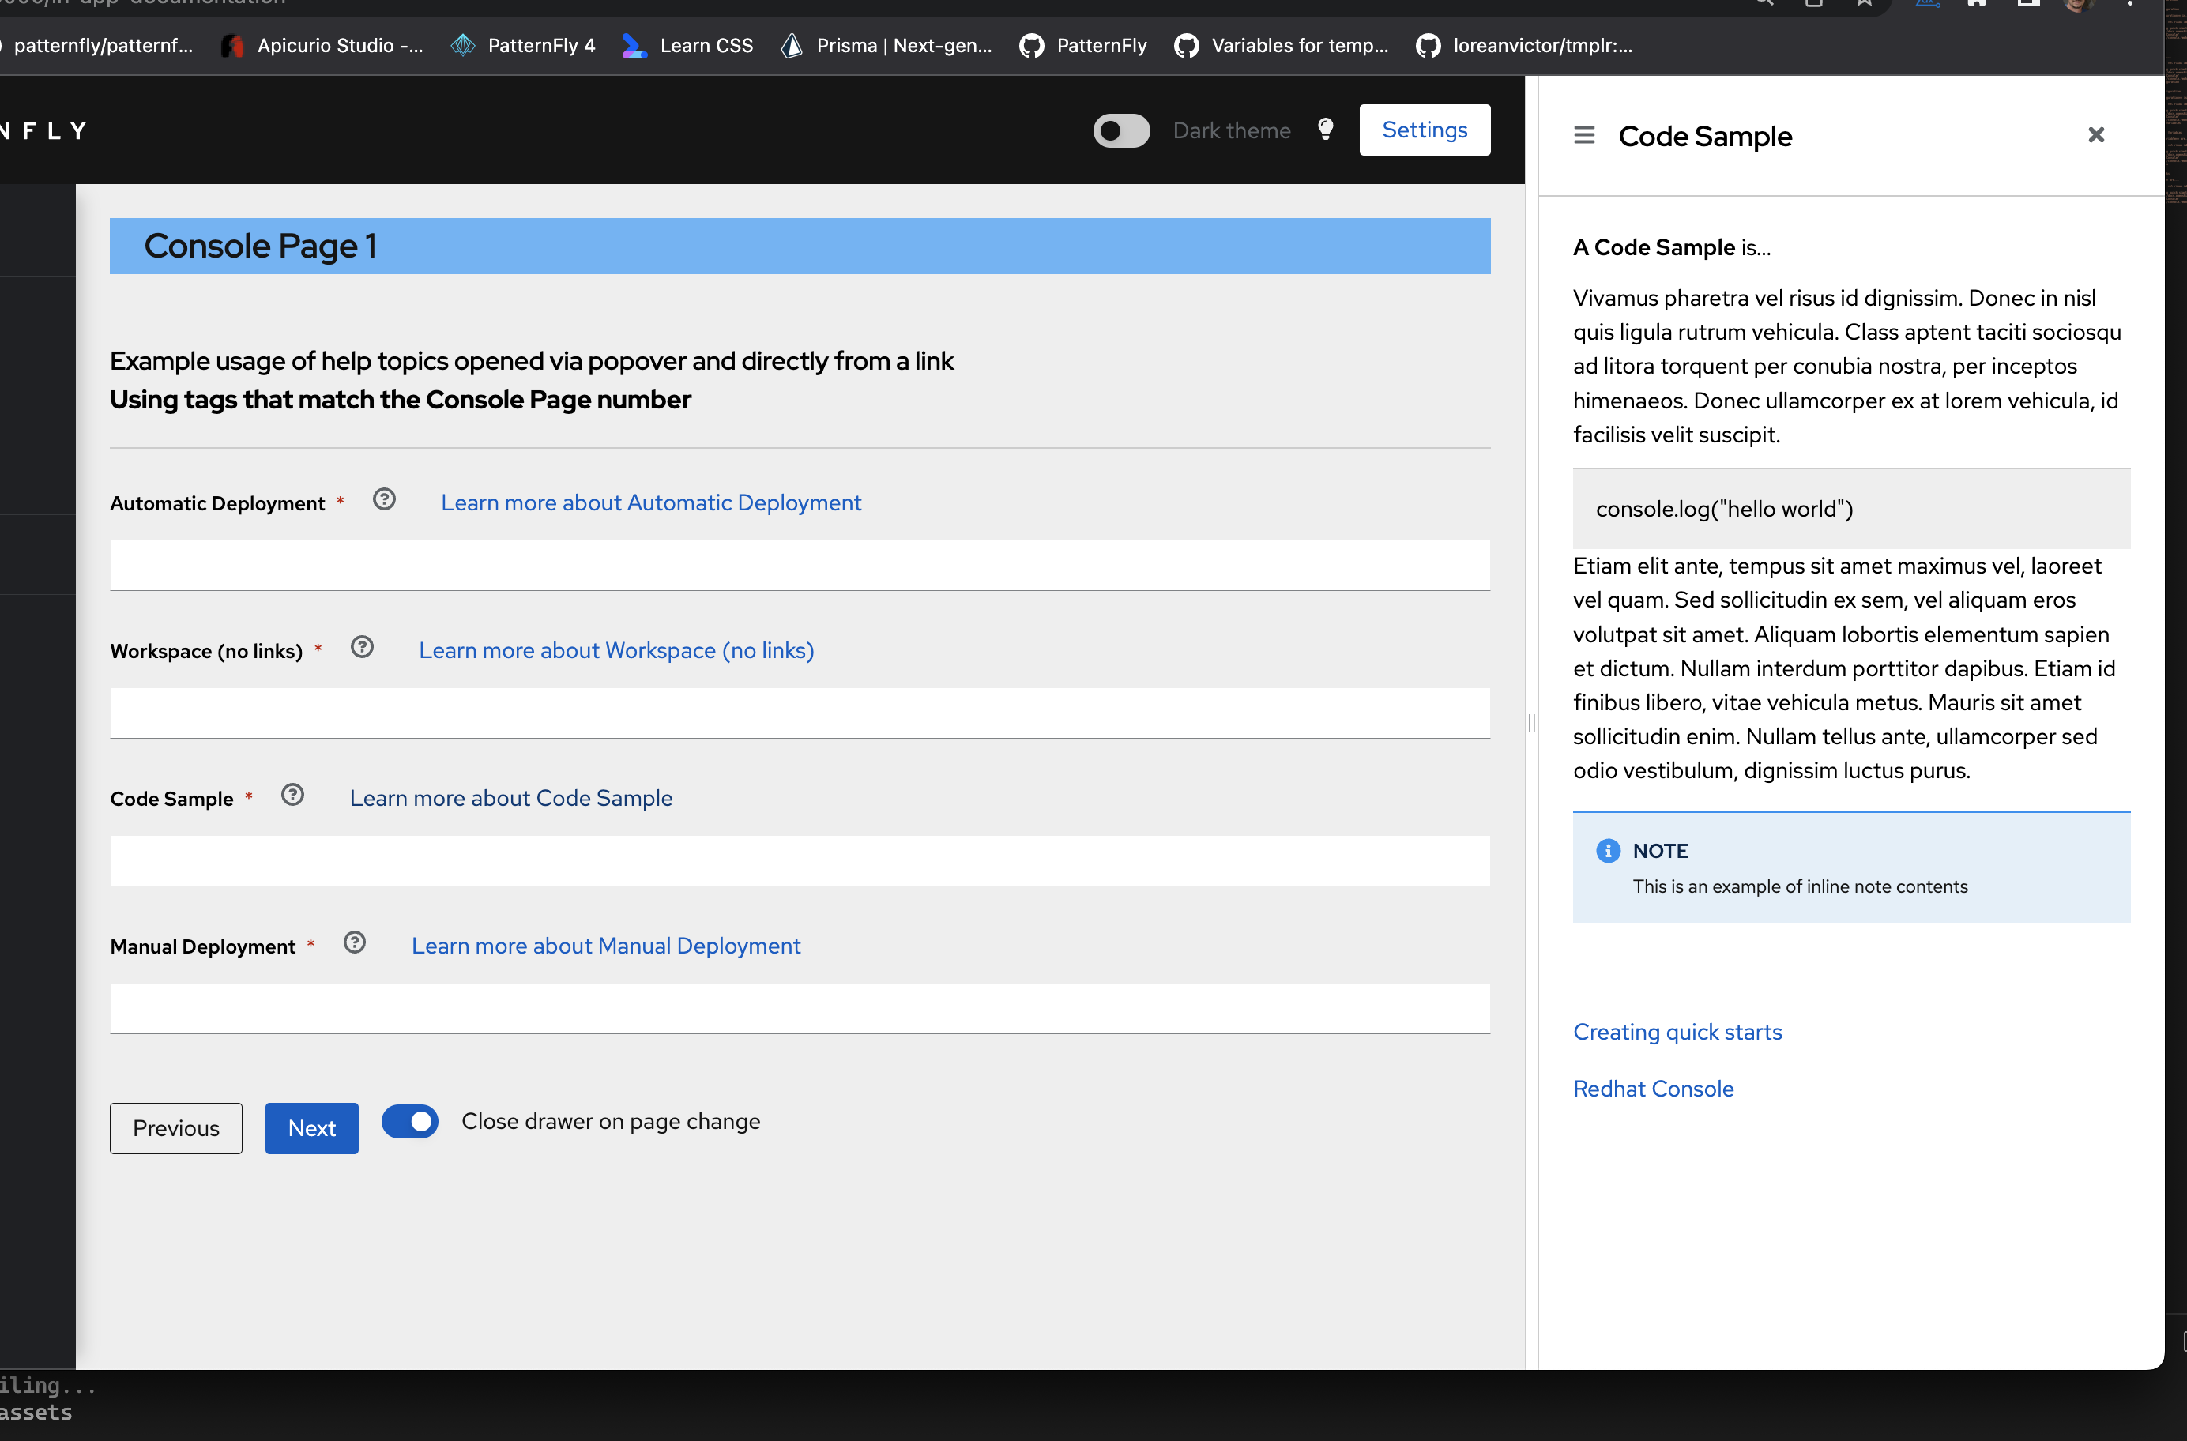Click the lightbulb icon beside Dark theme
Screen dimensions: 2187x1441
coord(1326,130)
